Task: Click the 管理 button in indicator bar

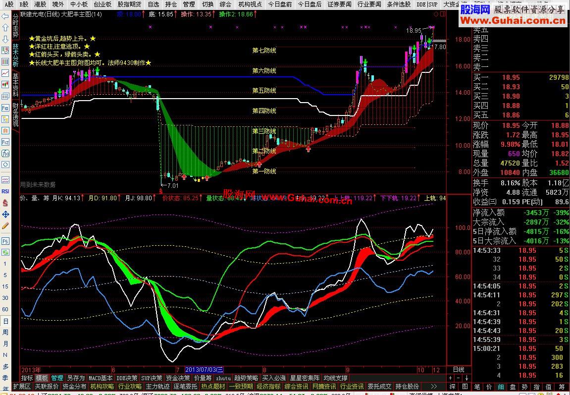Action: (57, 378)
